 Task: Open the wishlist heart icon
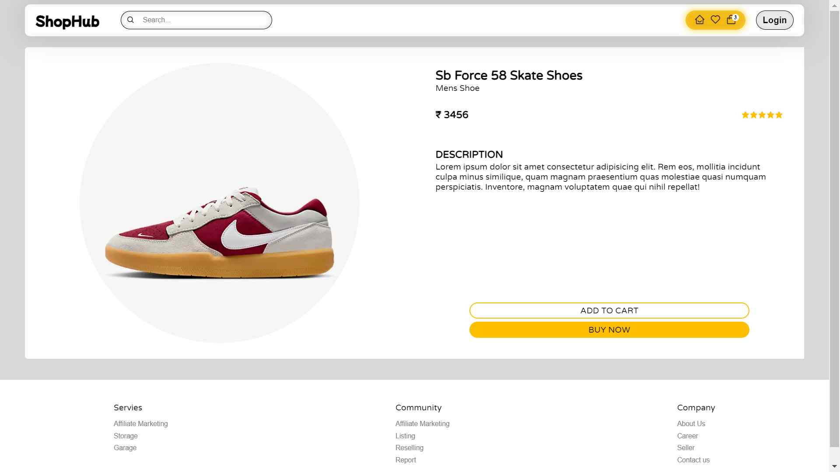pyautogui.click(x=715, y=20)
